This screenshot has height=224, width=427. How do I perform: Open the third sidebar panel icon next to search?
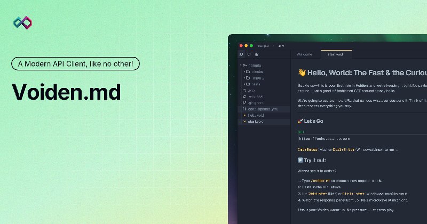point(257,54)
